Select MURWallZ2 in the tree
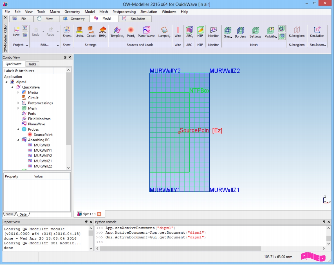The width and height of the screenshot is (334, 265). (x=43, y=166)
